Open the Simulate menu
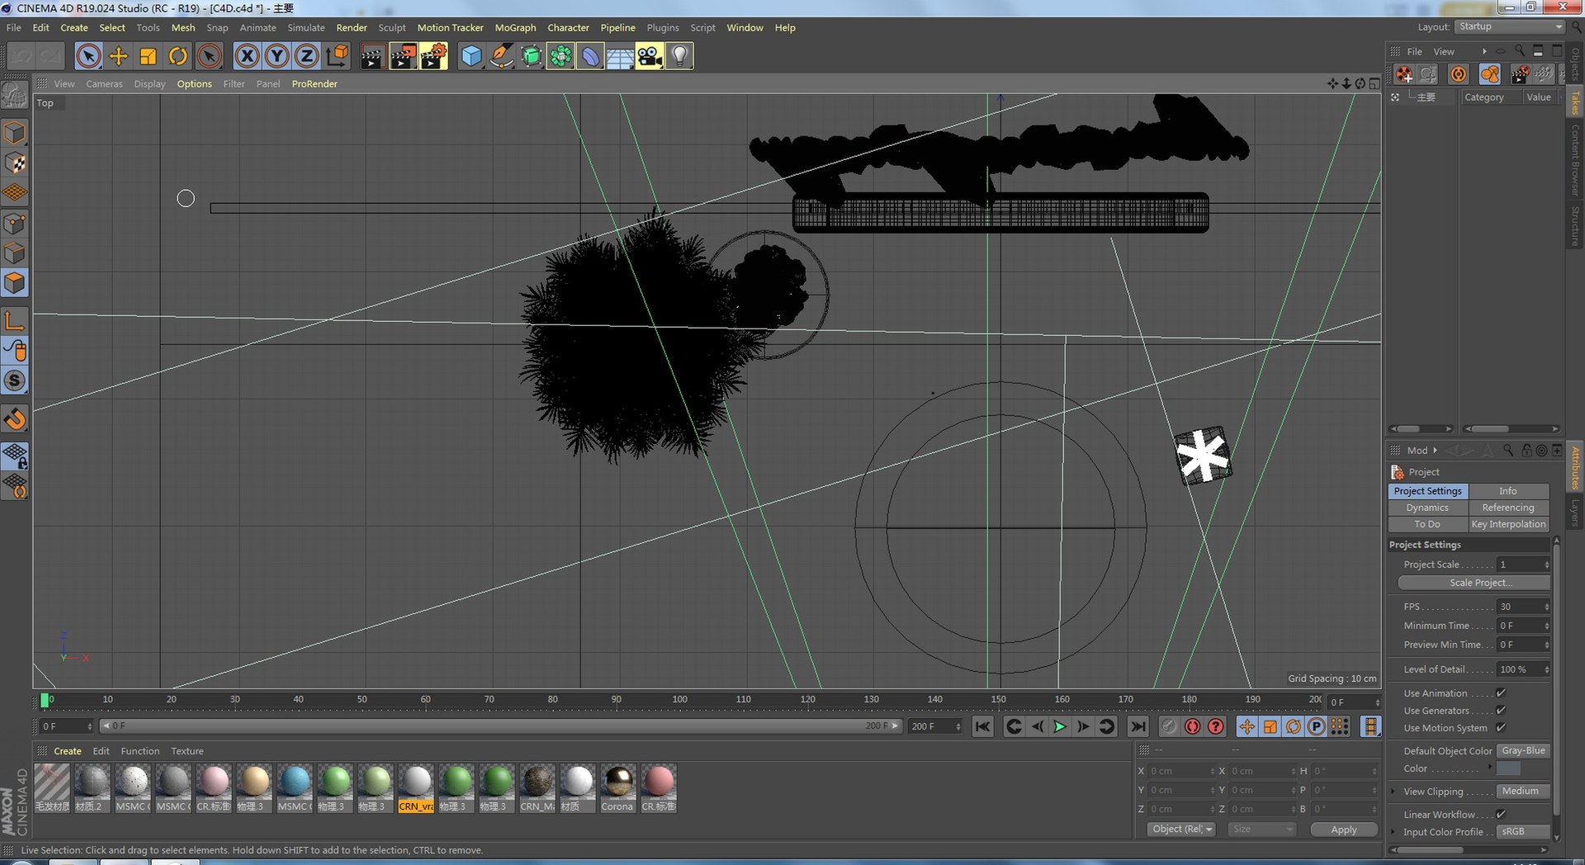1585x865 pixels. (306, 28)
